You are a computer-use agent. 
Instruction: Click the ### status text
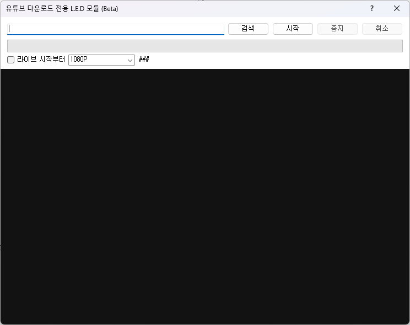[x=144, y=59]
